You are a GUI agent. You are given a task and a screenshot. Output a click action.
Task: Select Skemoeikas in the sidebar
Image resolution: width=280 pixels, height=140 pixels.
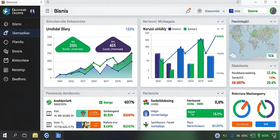[20, 33]
